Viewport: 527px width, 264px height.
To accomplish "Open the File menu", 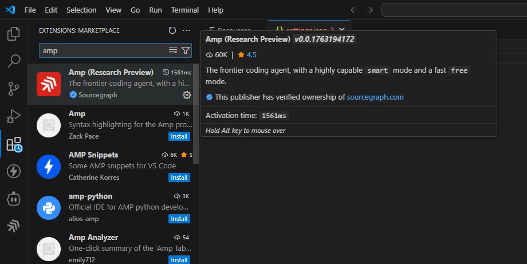I will point(30,10).
